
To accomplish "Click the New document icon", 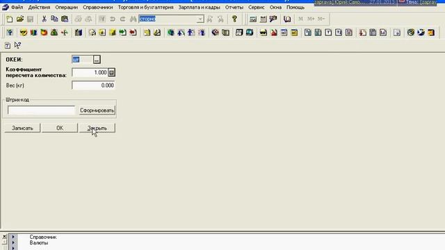I will coord(10,19).
